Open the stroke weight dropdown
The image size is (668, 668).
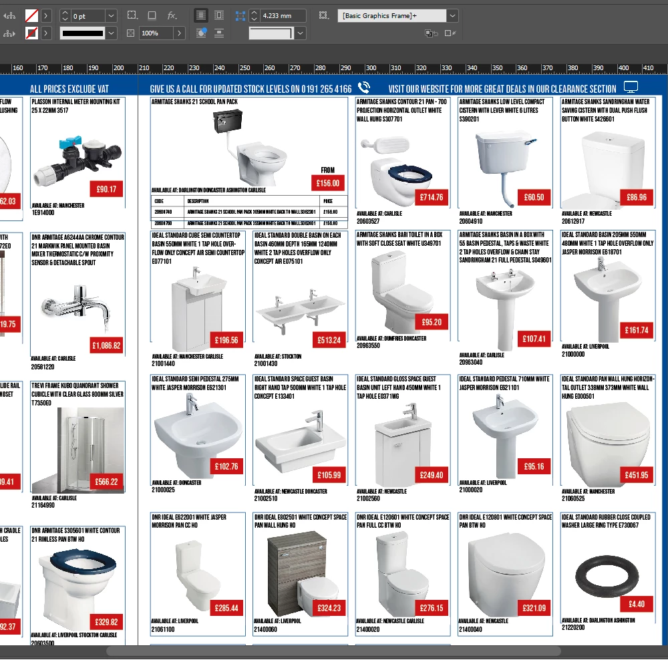pyautogui.click(x=111, y=16)
